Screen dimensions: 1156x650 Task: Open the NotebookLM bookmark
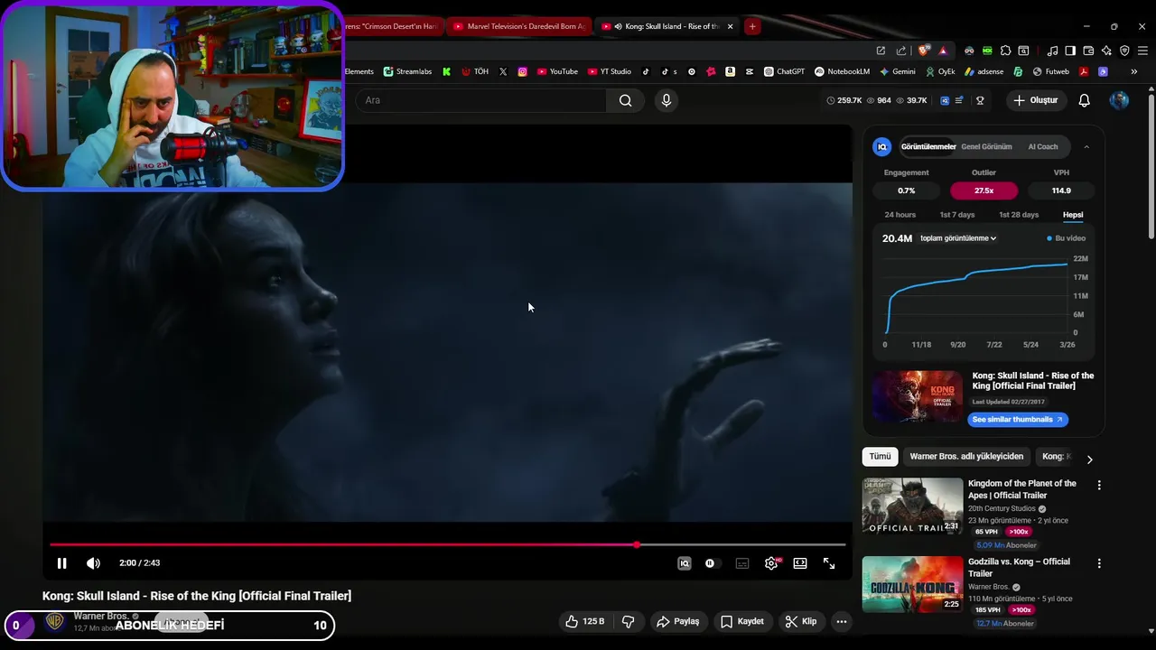click(842, 71)
